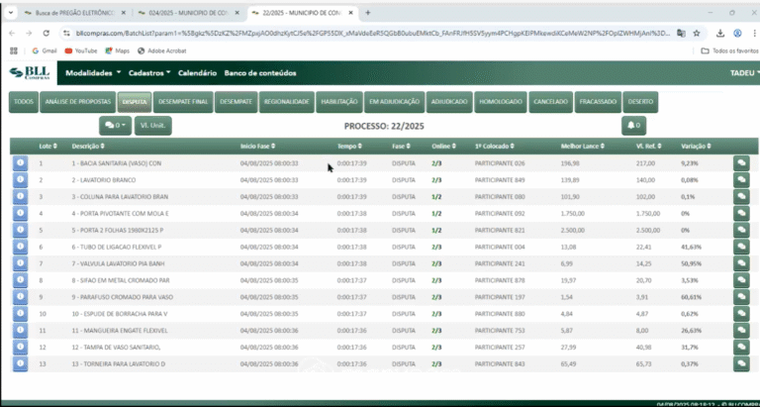Select the Em Adjudicação filter
The height and width of the screenshot is (407, 760).
point(395,102)
